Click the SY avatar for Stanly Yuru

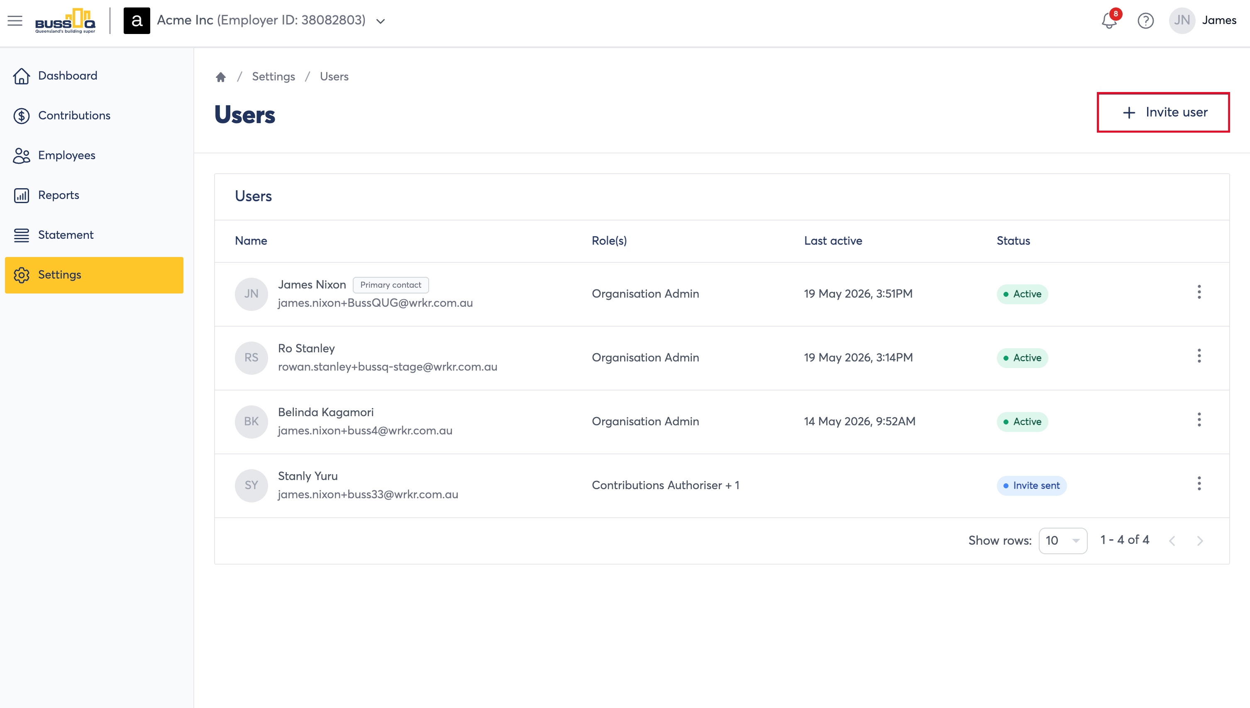(251, 485)
